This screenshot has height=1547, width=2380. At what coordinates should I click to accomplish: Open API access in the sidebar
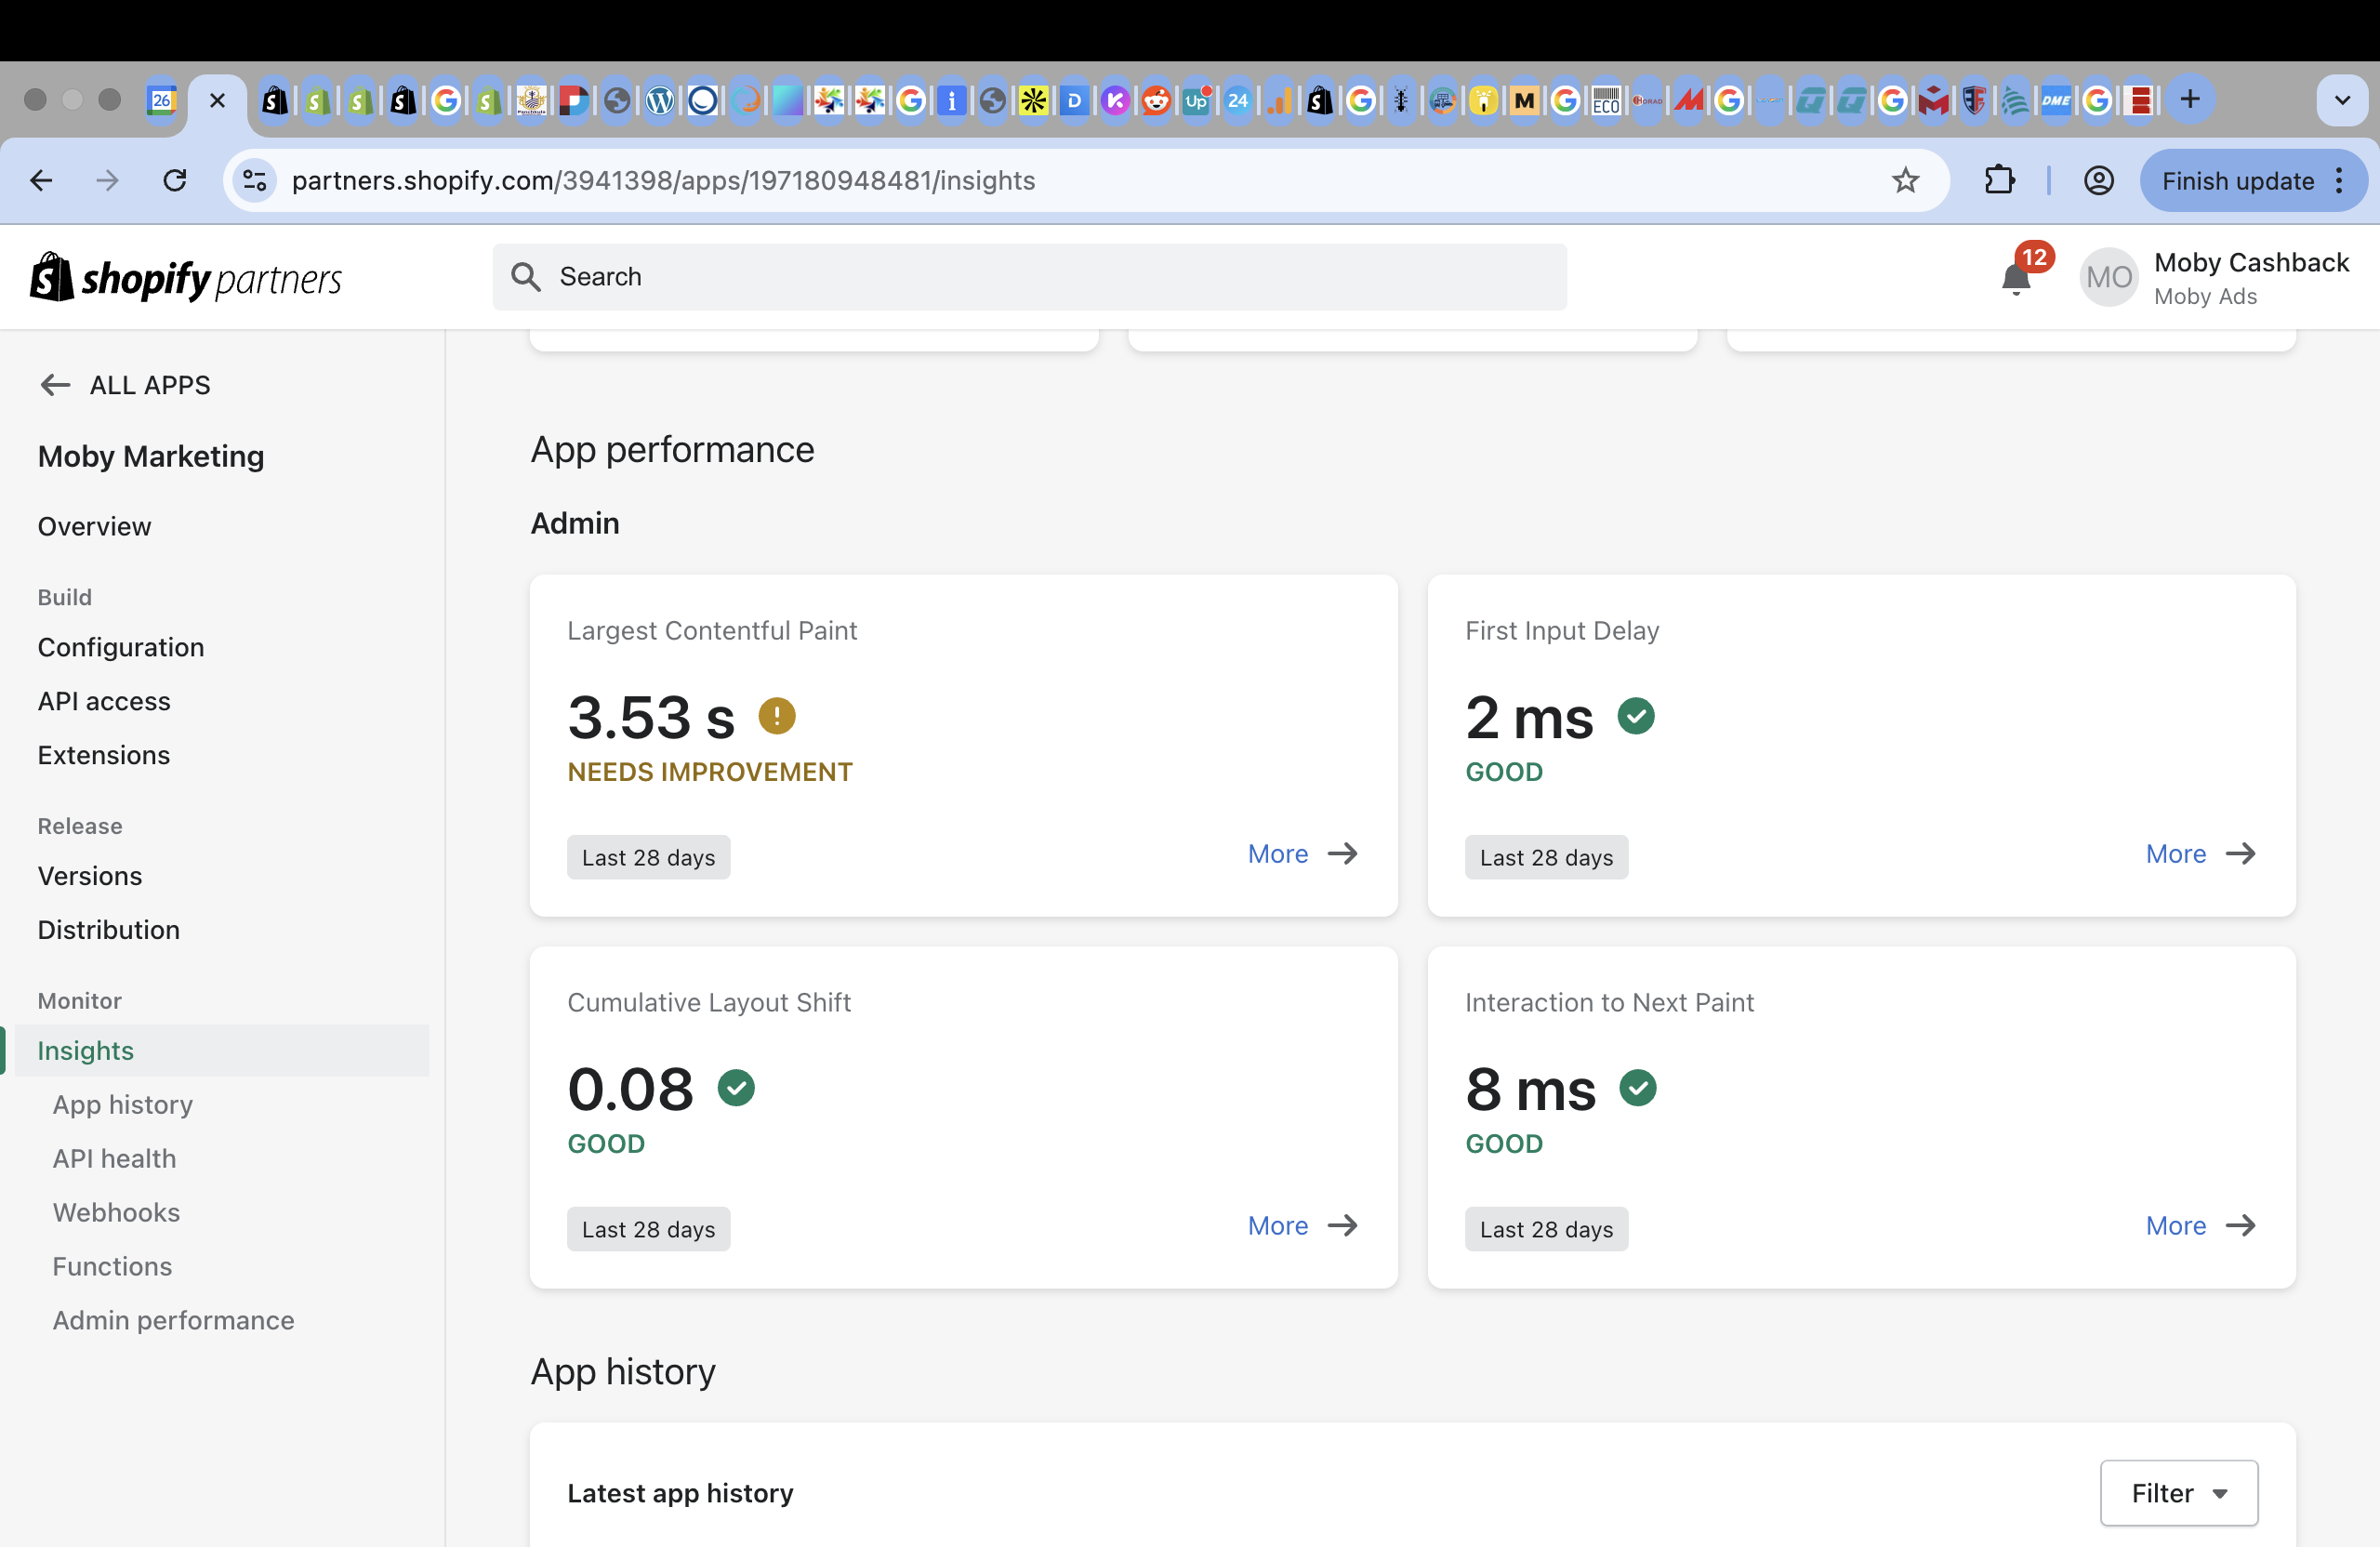[x=104, y=701]
